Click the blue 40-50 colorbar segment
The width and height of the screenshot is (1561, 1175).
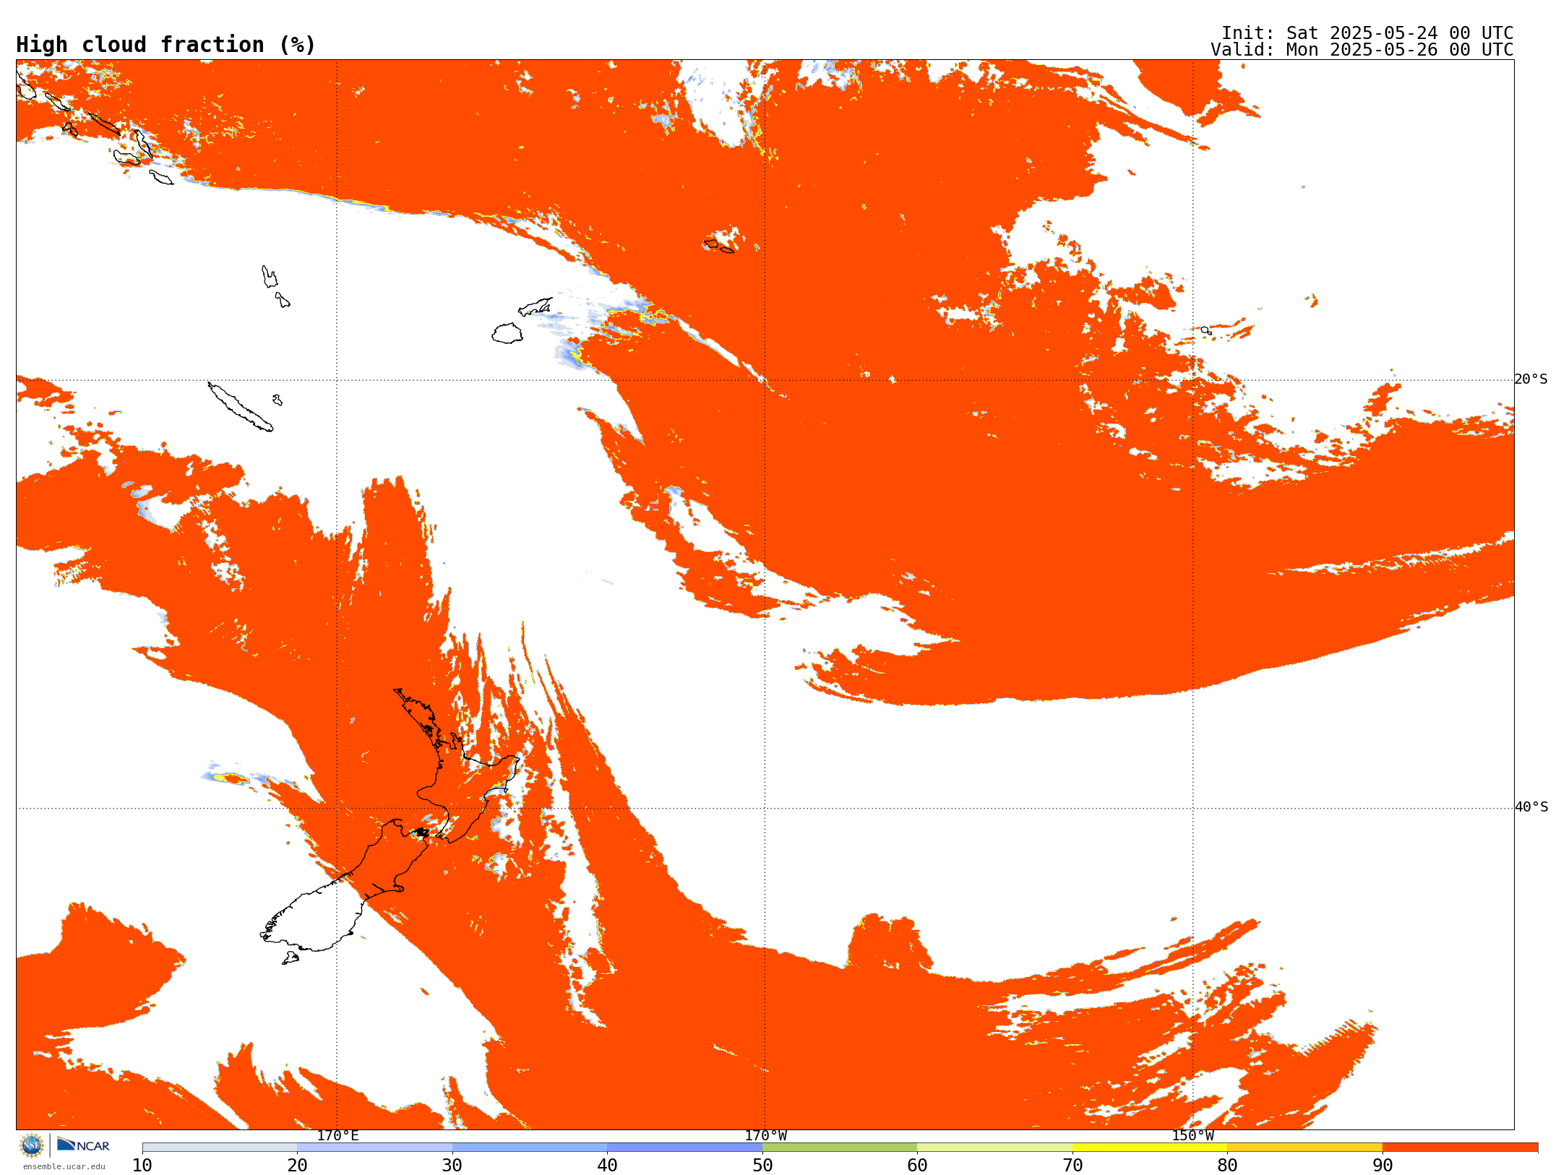(685, 1148)
